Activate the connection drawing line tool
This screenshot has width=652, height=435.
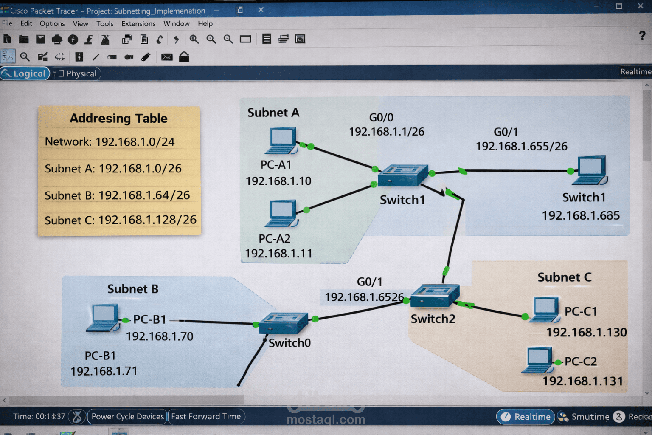pos(96,56)
